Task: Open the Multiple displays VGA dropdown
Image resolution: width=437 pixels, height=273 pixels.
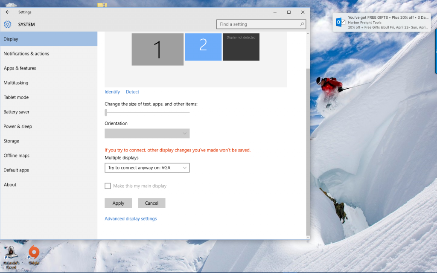Action: (x=147, y=167)
